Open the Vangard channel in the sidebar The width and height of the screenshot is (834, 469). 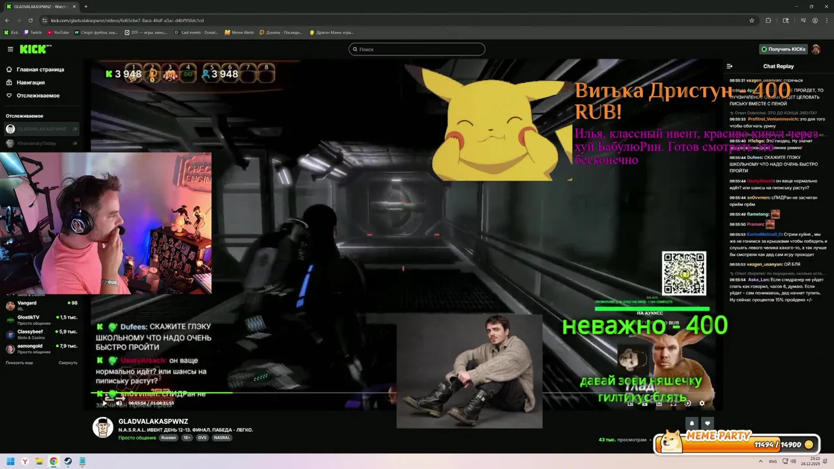point(42,305)
